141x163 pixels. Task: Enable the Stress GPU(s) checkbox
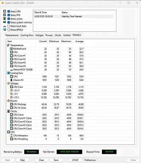(8, 30)
